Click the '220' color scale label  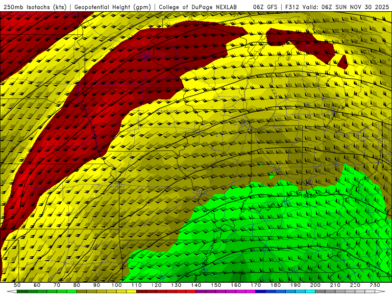(x=355, y=285)
